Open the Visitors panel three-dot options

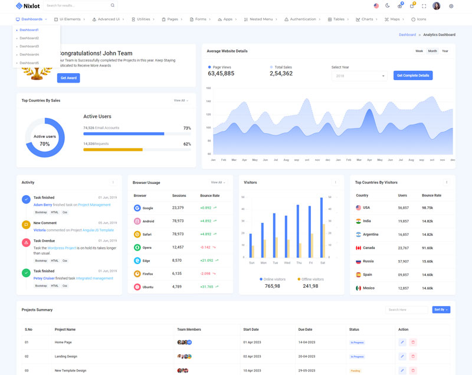336,182
